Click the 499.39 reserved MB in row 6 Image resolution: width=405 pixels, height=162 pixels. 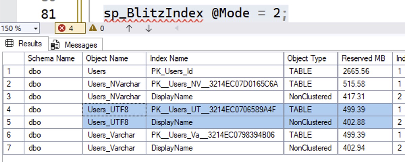coord(365,135)
